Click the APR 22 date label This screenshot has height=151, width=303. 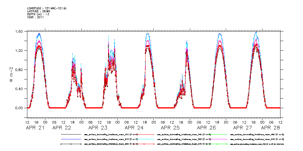(62, 128)
